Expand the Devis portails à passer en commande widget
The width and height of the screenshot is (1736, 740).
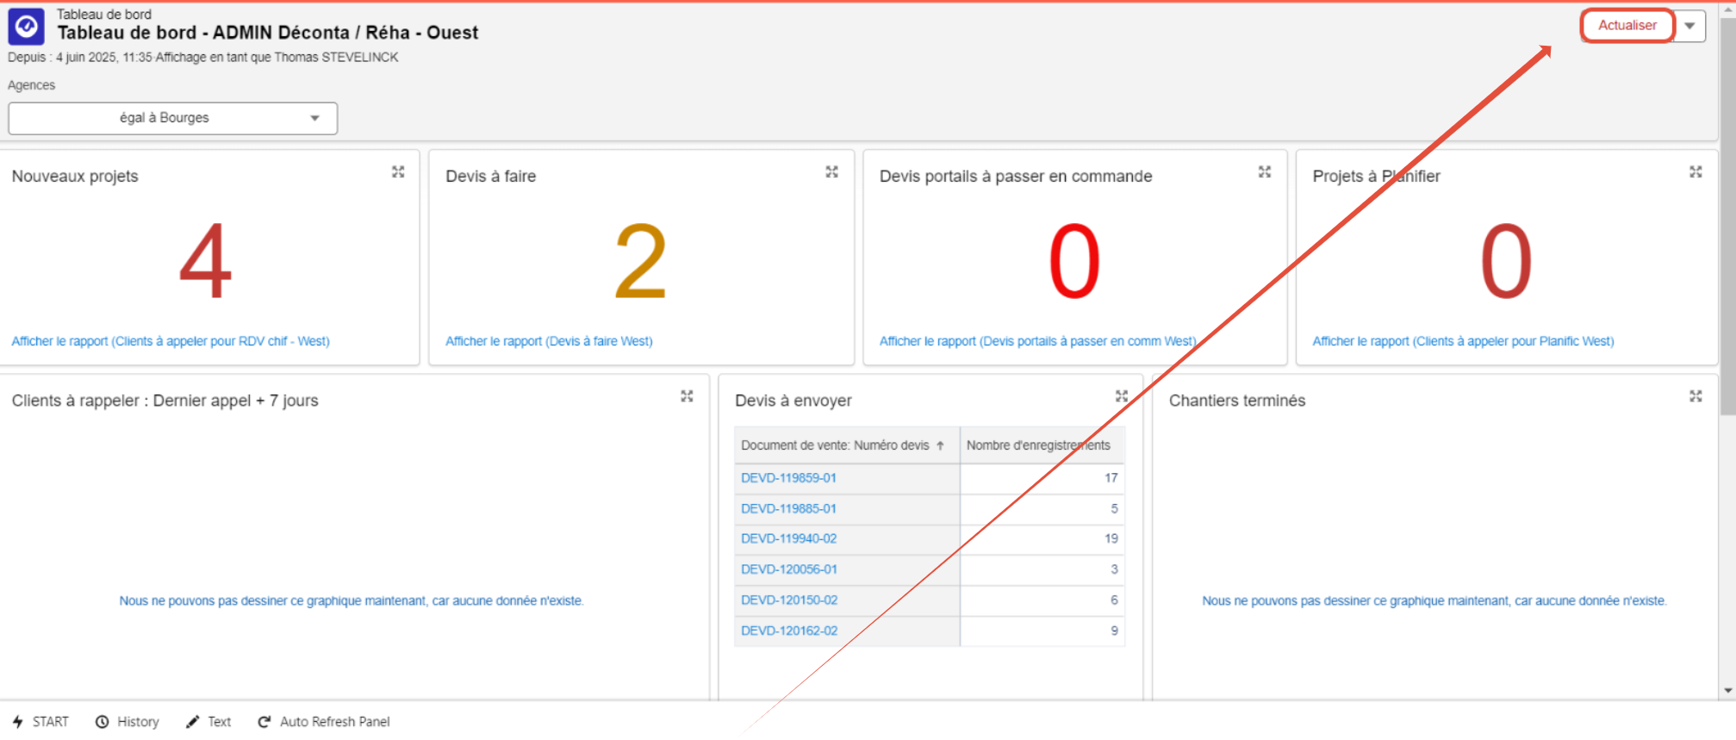(1265, 172)
